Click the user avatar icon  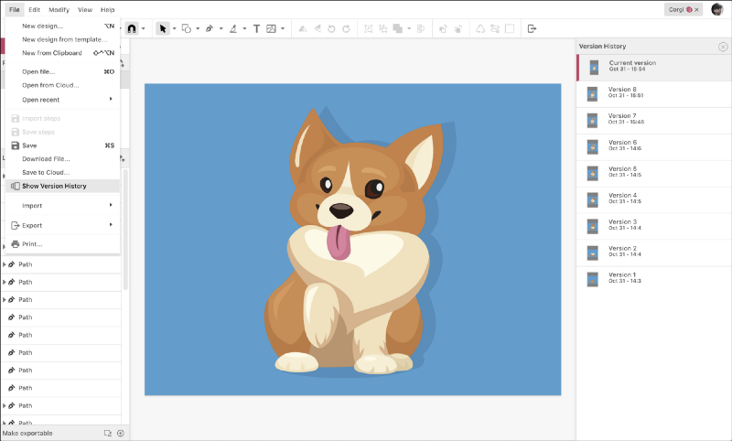716,9
